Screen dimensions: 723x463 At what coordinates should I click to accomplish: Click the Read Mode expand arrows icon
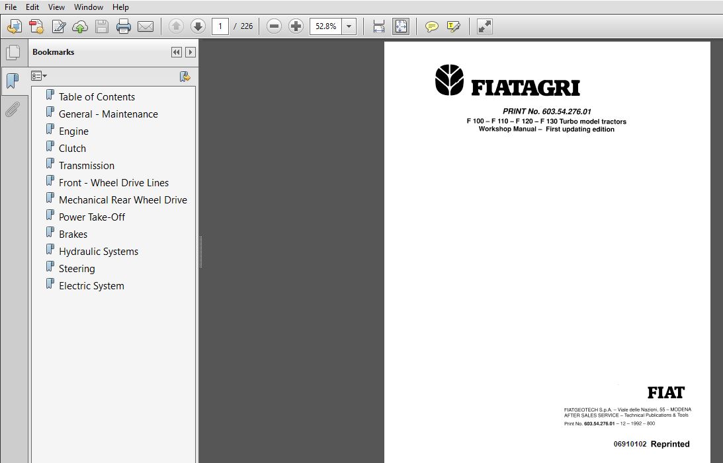coord(485,26)
